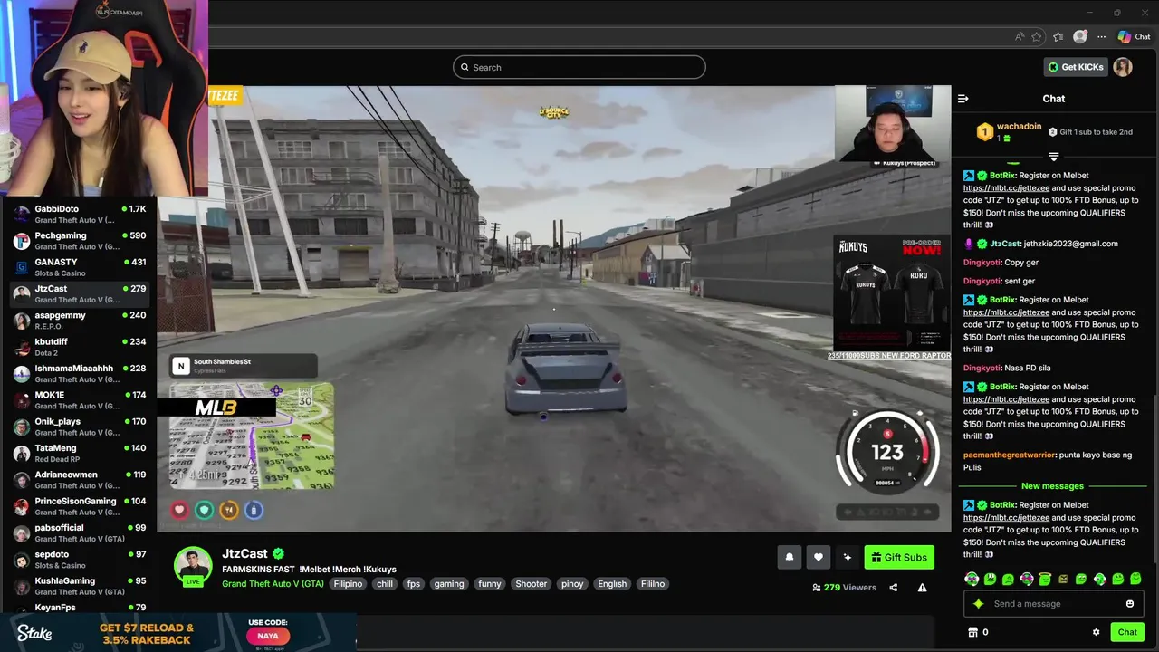Click wachadoin top gifter name

pos(1019,127)
